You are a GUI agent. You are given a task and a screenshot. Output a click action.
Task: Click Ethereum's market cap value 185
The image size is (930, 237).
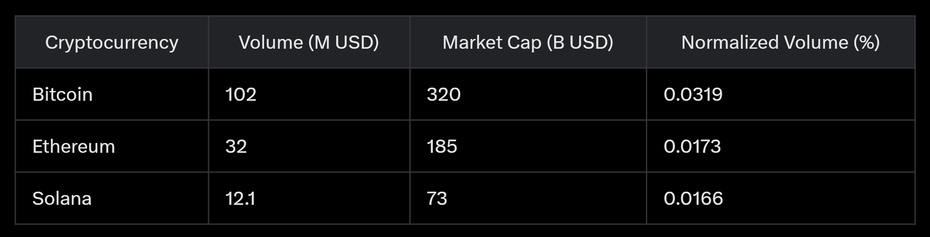point(442,146)
